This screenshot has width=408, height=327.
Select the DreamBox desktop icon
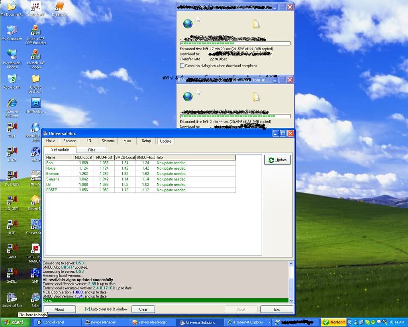coord(60,9)
